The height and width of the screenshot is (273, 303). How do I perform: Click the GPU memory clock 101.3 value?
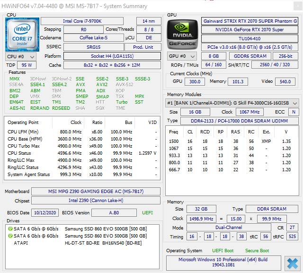(x=238, y=82)
